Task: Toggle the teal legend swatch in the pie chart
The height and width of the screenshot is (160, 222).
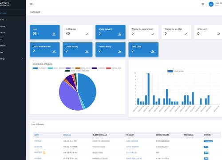Action: coord(50,68)
